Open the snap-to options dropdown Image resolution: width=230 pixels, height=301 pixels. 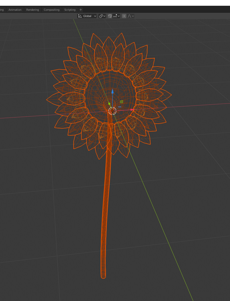coord(119,16)
